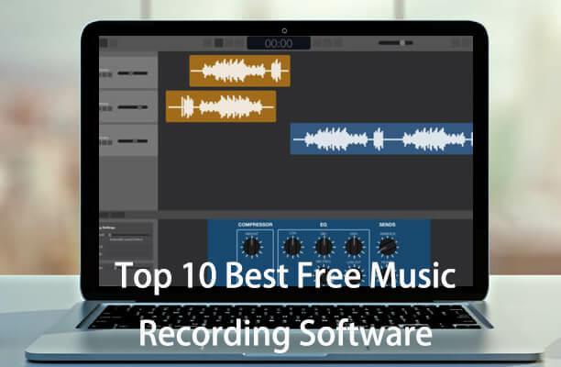This screenshot has height=367, width=561.
Task: Click the 00:00 time display
Action: click(279, 43)
